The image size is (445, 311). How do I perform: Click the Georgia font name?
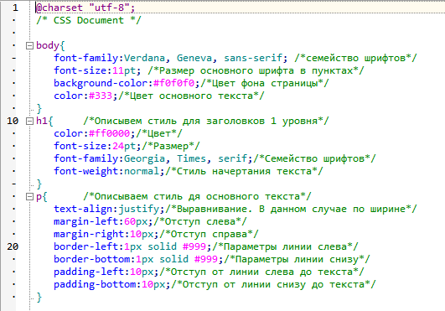[x=144, y=158]
